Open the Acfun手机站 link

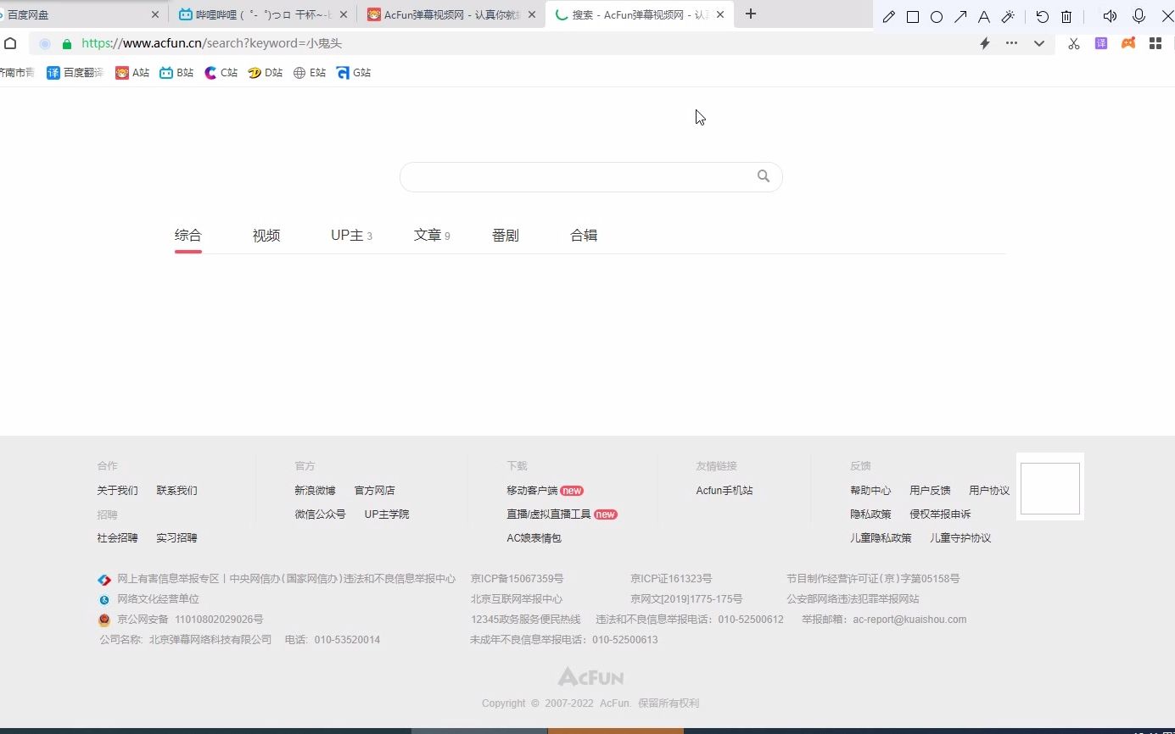pyautogui.click(x=725, y=491)
